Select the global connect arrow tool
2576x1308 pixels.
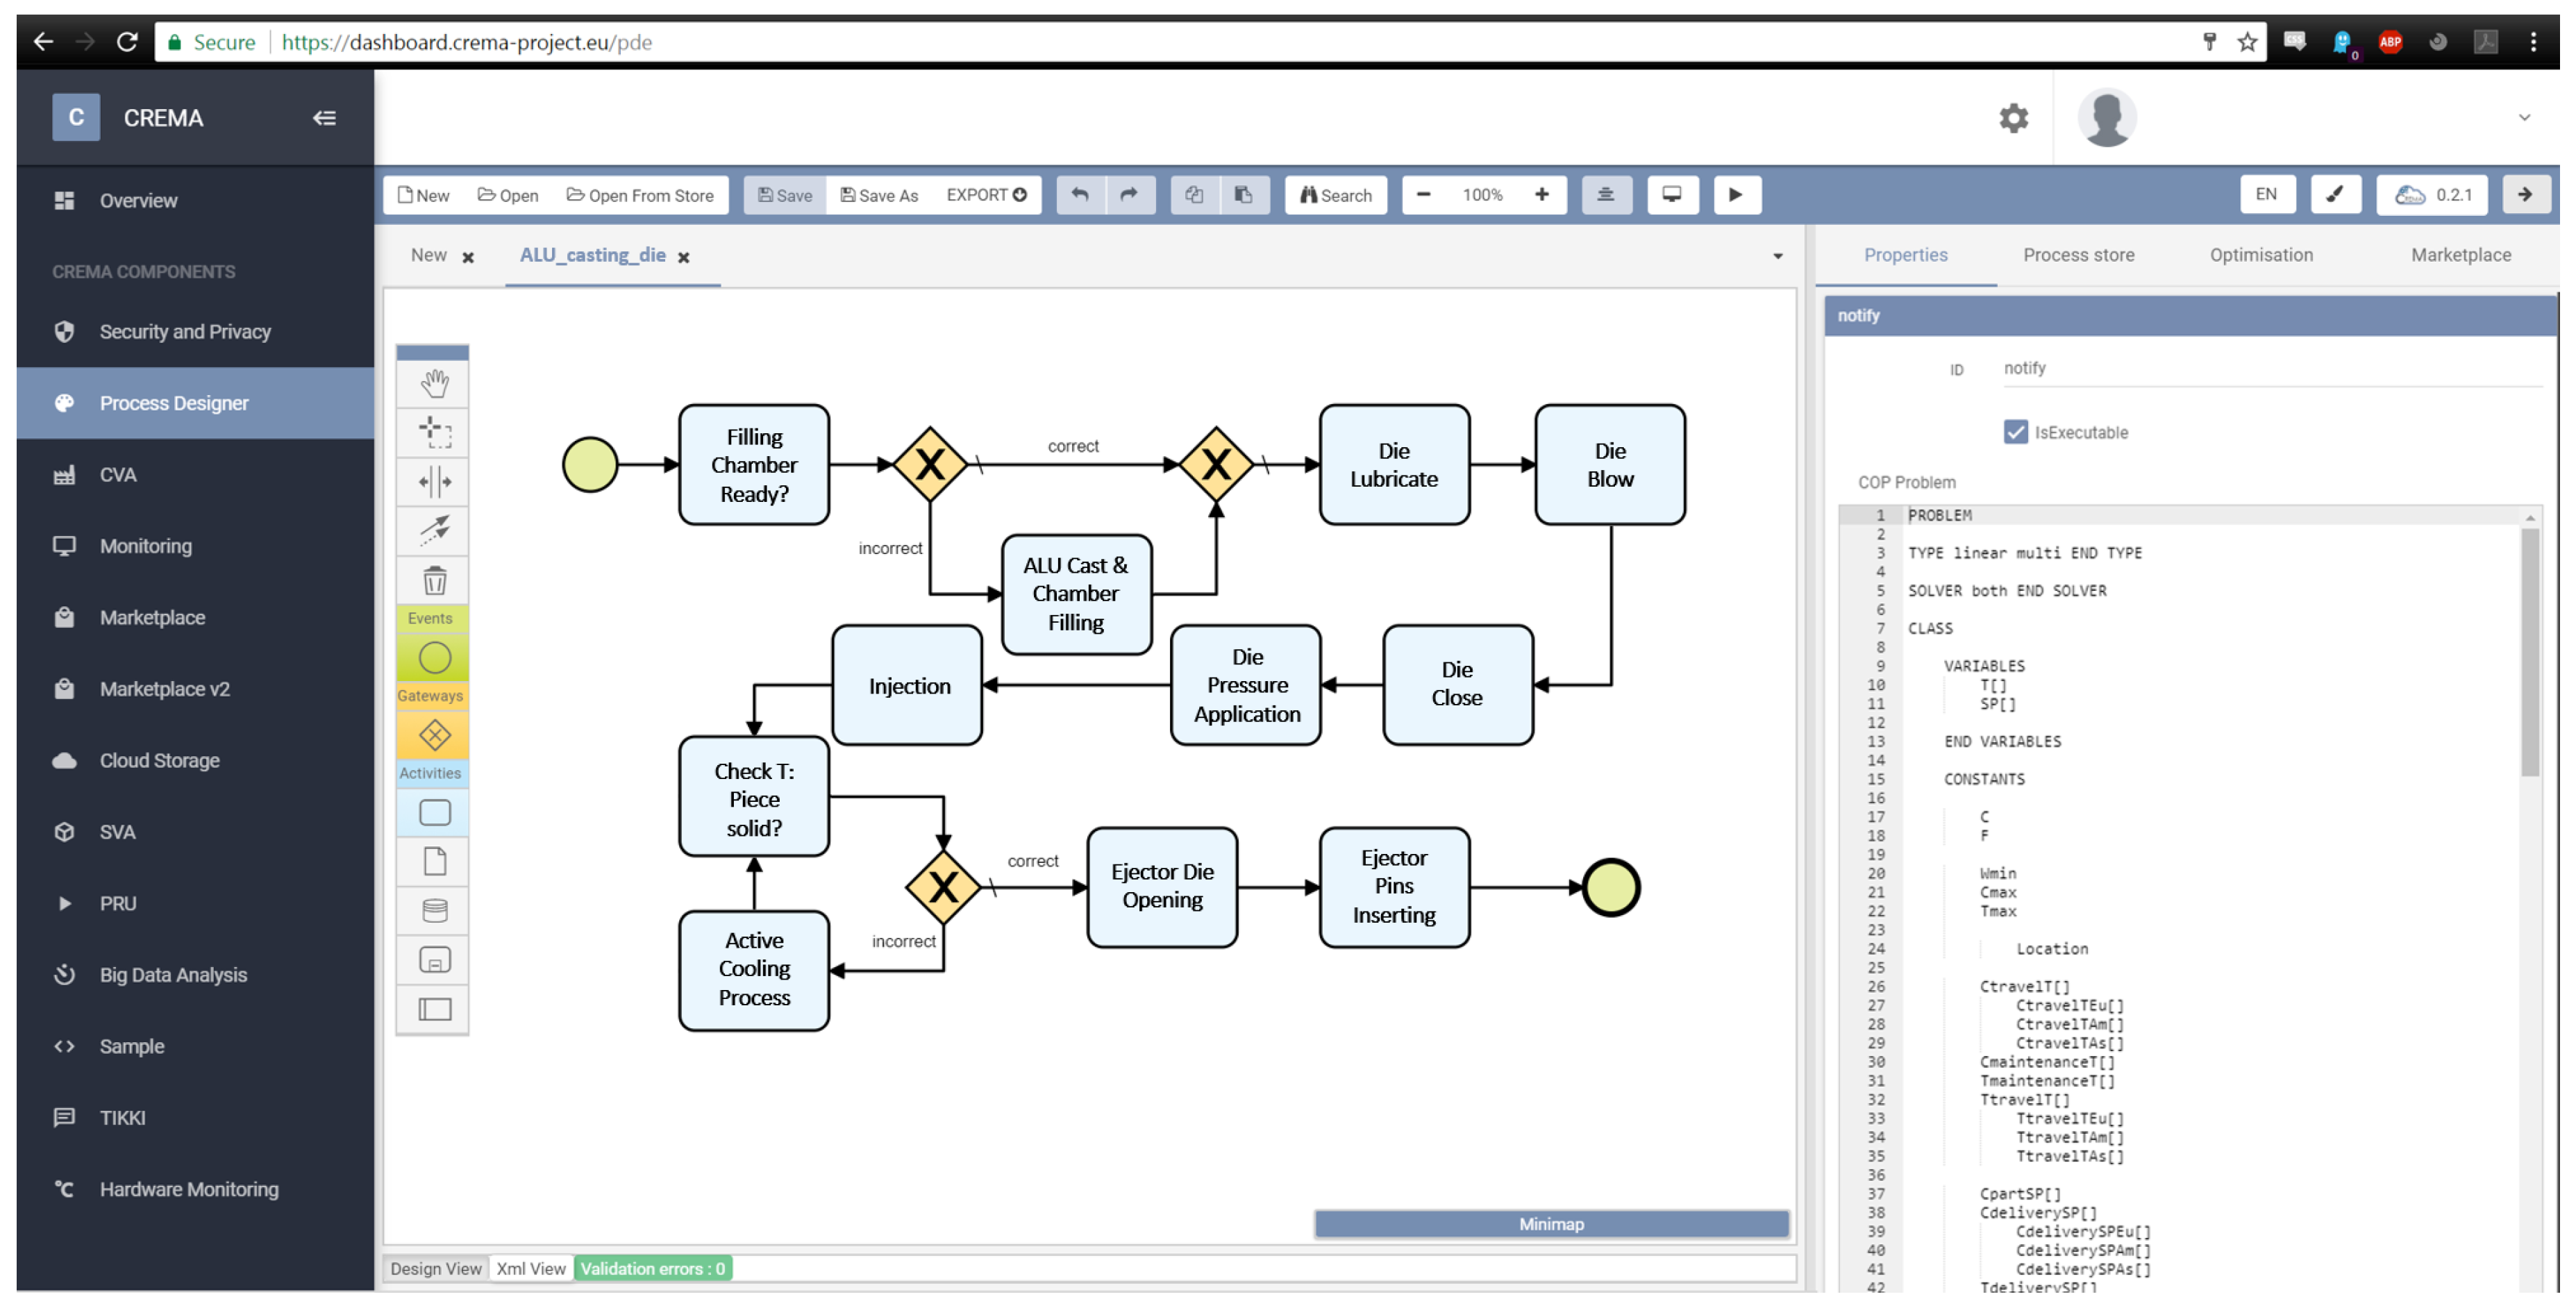tap(434, 530)
